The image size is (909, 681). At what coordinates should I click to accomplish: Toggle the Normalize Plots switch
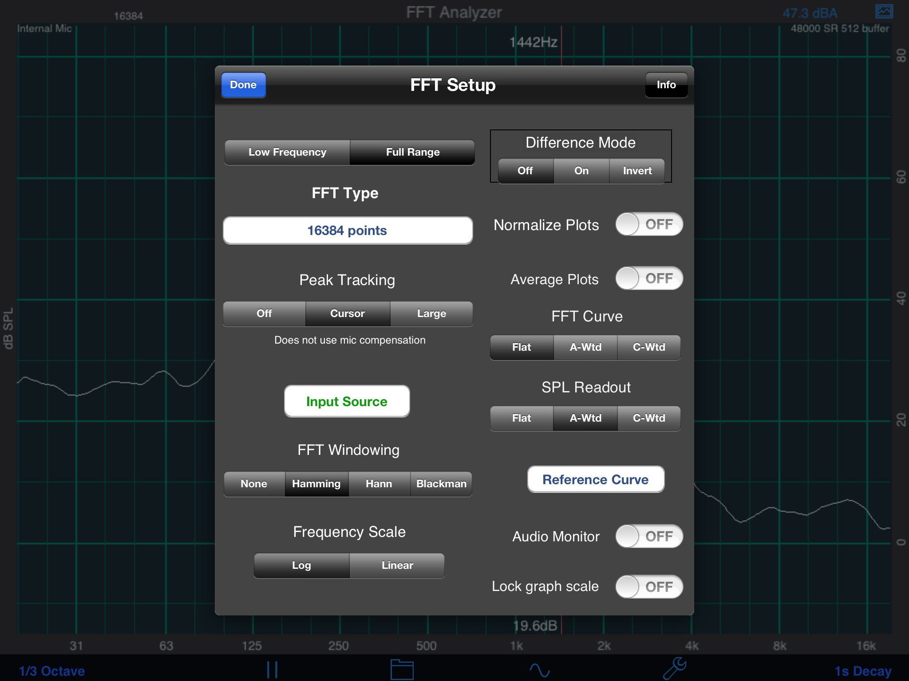(x=648, y=224)
